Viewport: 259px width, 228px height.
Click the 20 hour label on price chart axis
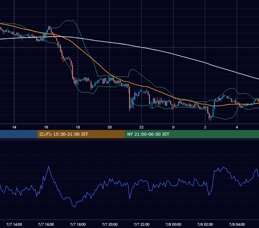[110, 127]
